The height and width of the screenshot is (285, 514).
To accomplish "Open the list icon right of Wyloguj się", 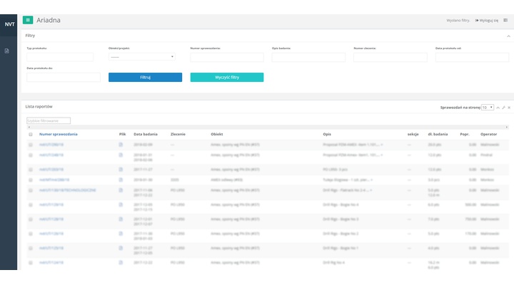I will pos(505,21).
